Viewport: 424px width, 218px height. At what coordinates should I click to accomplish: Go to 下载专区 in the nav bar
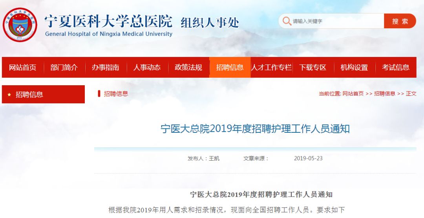[x=313, y=68]
